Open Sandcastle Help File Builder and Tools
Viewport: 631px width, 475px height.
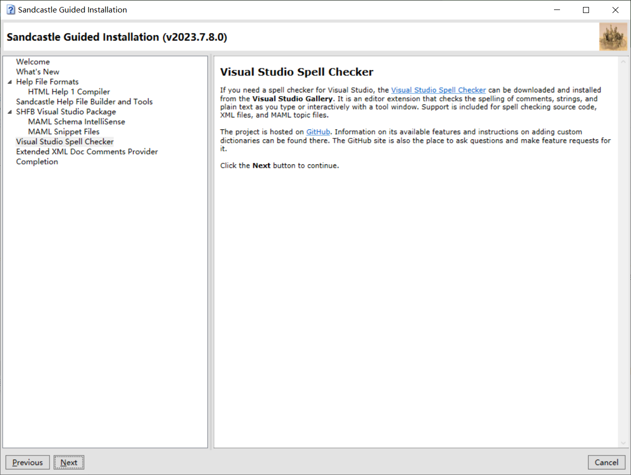tap(84, 102)
